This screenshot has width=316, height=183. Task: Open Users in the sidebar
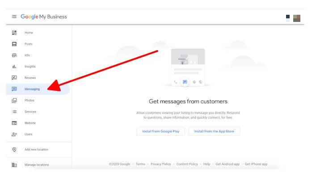[x=29, y=134]
